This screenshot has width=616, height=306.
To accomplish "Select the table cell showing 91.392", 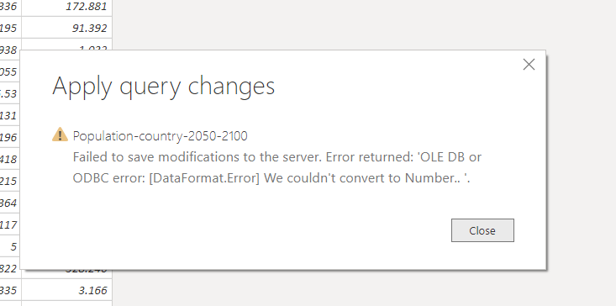I will coord(66,28).
